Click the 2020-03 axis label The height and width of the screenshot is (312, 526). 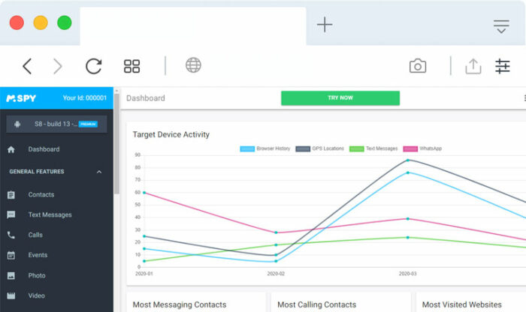pos(407,274)
